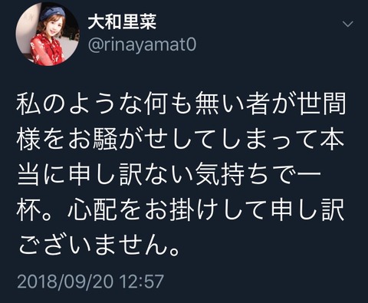
Task: Click the trailing 0 in the handle
Action: click(x=192, y=44)
